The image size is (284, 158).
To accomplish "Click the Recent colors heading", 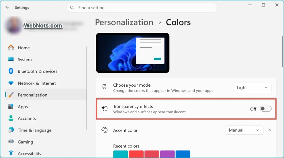I will pos(126,146).
